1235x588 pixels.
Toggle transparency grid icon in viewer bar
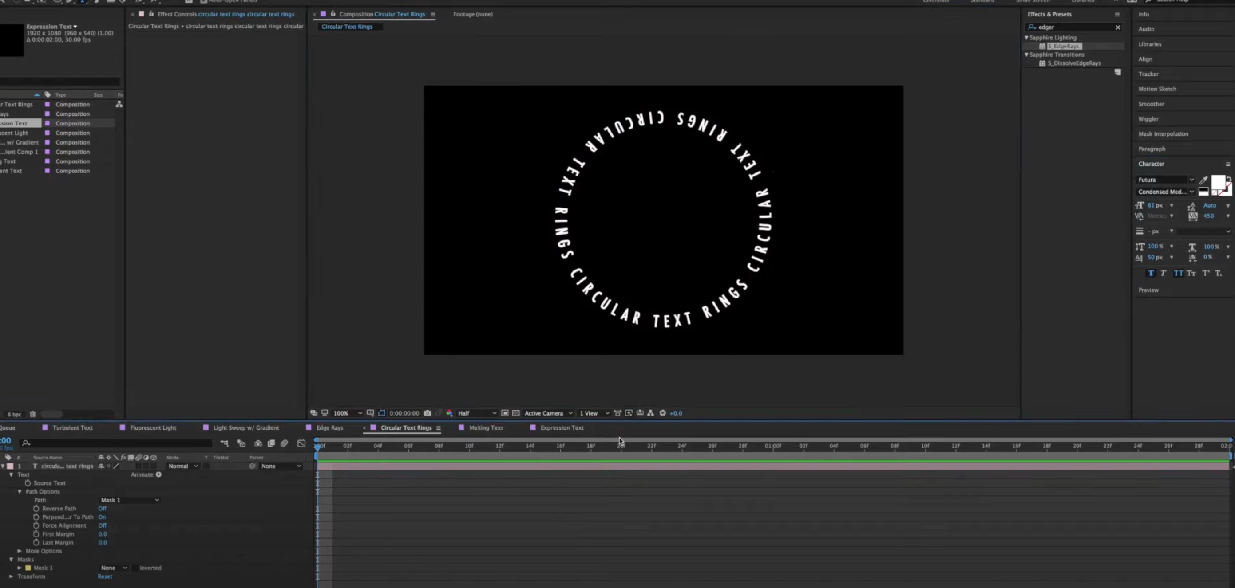pyautogui.click(x=516, y=413)
